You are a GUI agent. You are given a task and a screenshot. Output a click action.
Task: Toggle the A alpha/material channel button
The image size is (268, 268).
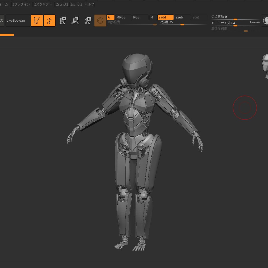[111, 17]
